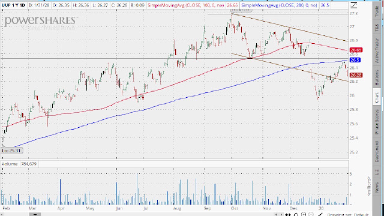This screenshot has width=384, height=216.
Task: Open the Phase Scores sidebar tab
Action: coord(377,122)
